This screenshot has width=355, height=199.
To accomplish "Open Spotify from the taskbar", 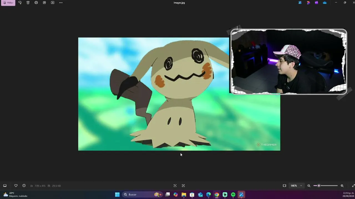I will tap(233, 195).
